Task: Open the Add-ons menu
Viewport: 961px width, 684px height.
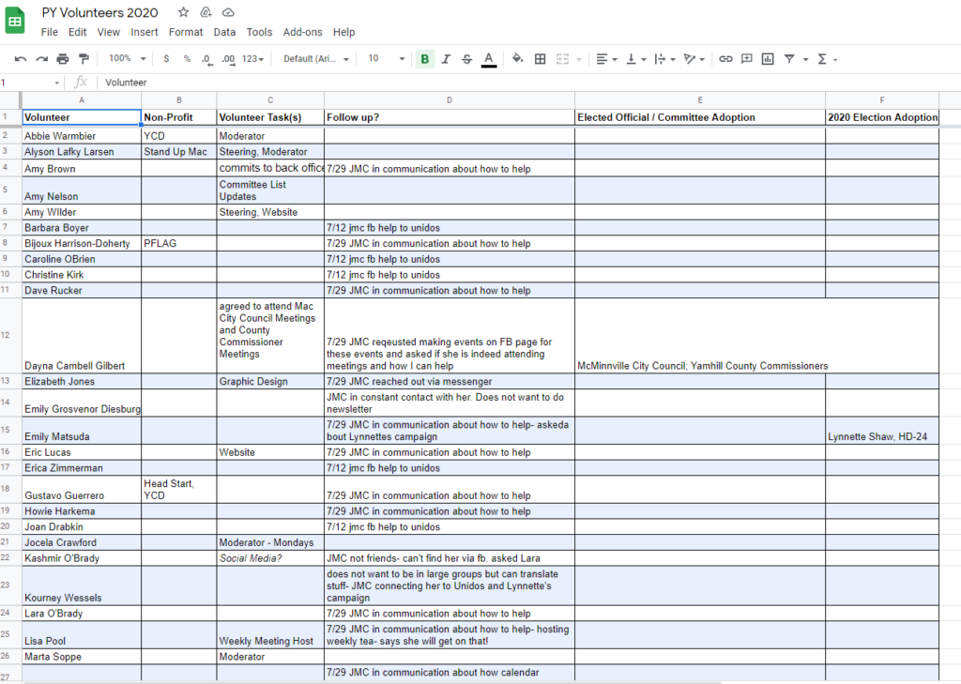Action: tap(301, 32)
